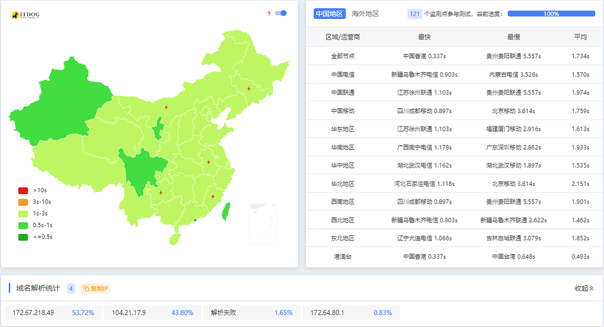Click lightning marker in Inner Mongolia

pos(166,107)
